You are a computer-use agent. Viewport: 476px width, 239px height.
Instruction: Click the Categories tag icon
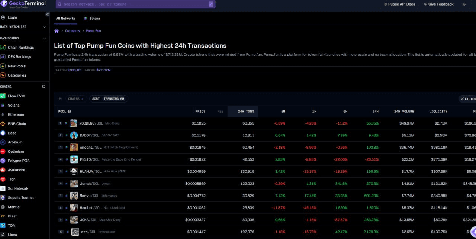coord(3,75)
